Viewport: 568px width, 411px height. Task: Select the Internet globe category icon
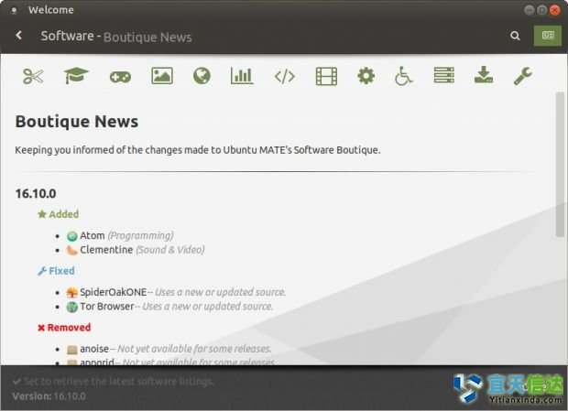click(202, 77)
